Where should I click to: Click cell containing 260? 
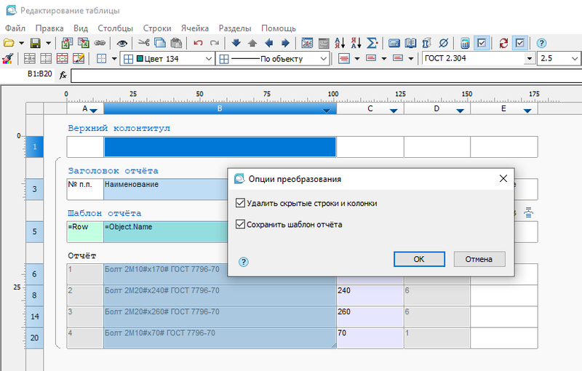click(370, 316)
